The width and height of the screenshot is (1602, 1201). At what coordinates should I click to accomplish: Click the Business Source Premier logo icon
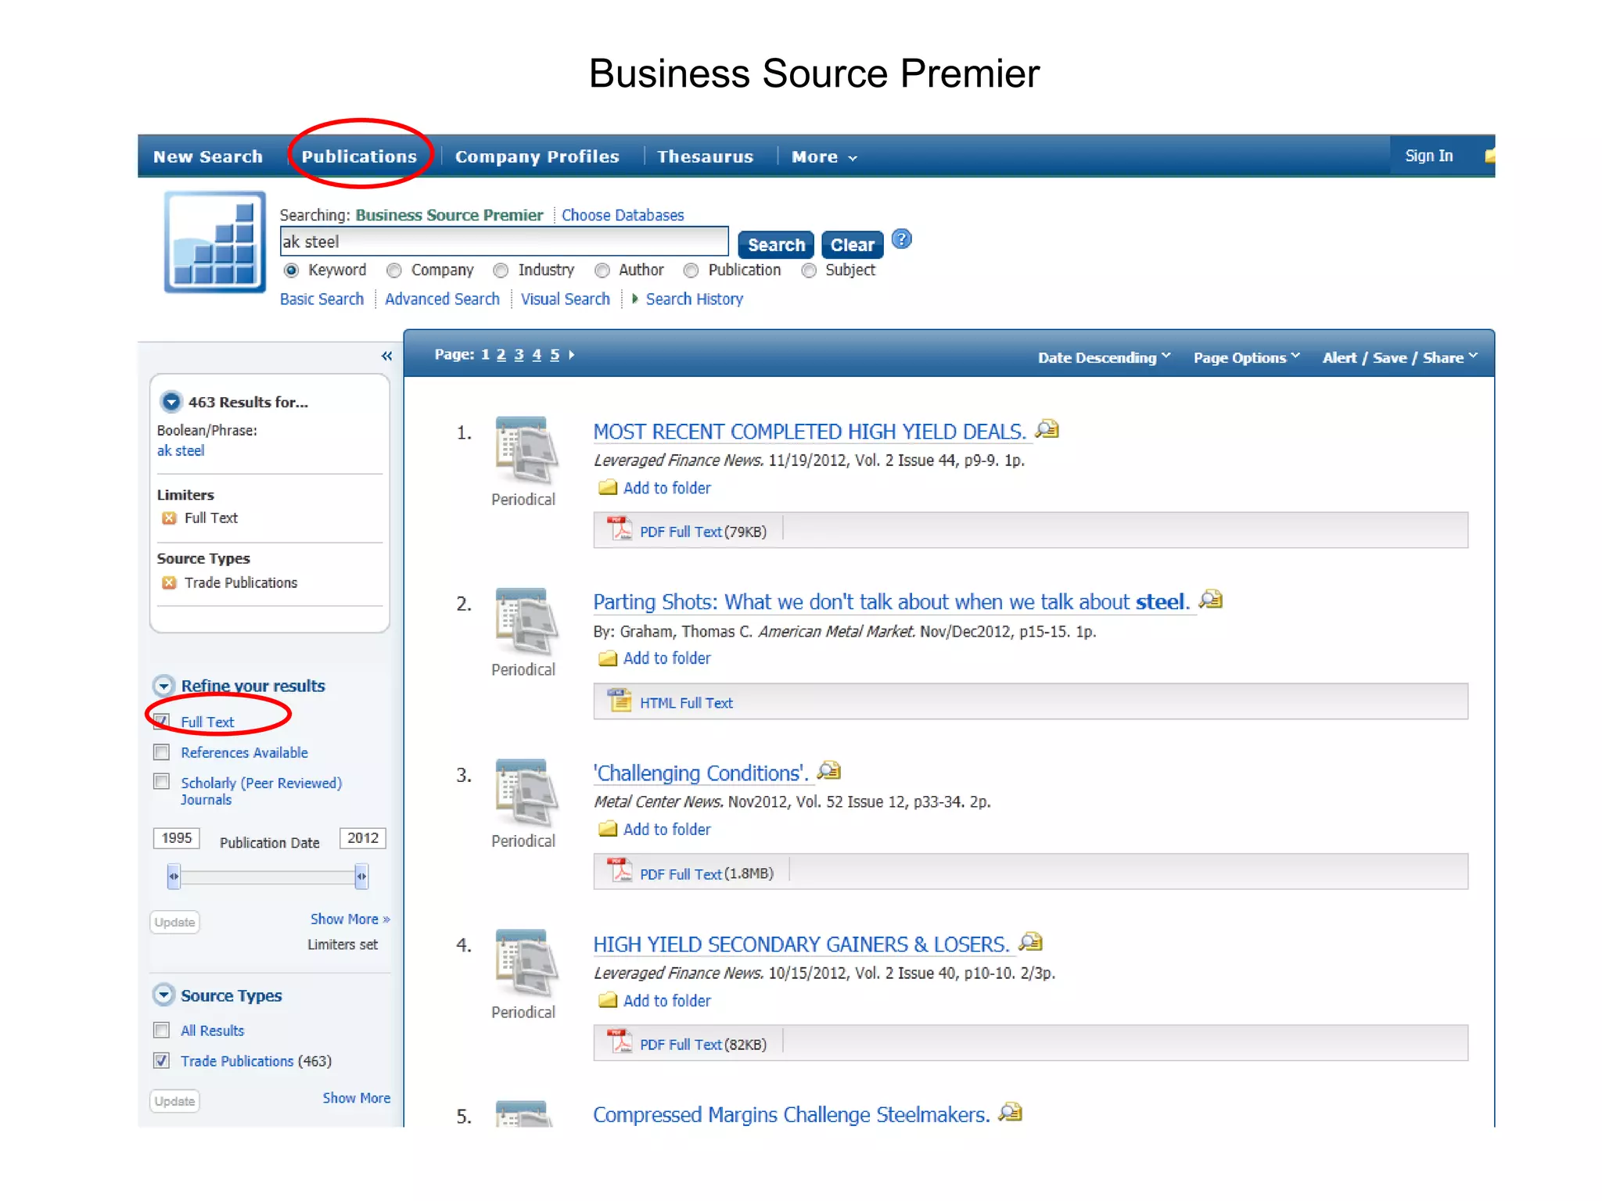point(214,242)
